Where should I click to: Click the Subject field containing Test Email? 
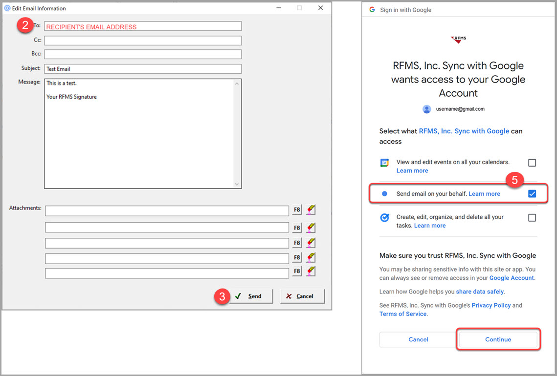click(143, 69)
